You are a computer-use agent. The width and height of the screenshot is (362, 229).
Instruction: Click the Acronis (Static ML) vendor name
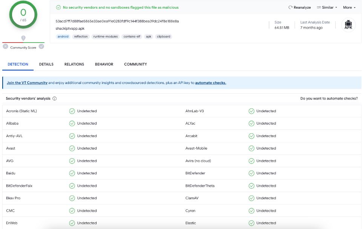point(21,111)
